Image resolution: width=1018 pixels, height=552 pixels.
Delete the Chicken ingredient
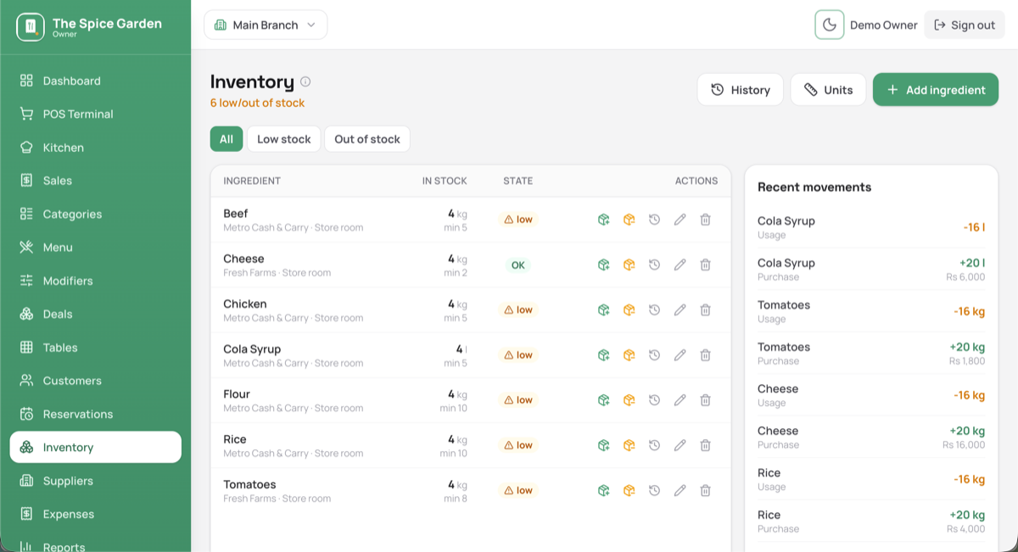tap(705, 309)
